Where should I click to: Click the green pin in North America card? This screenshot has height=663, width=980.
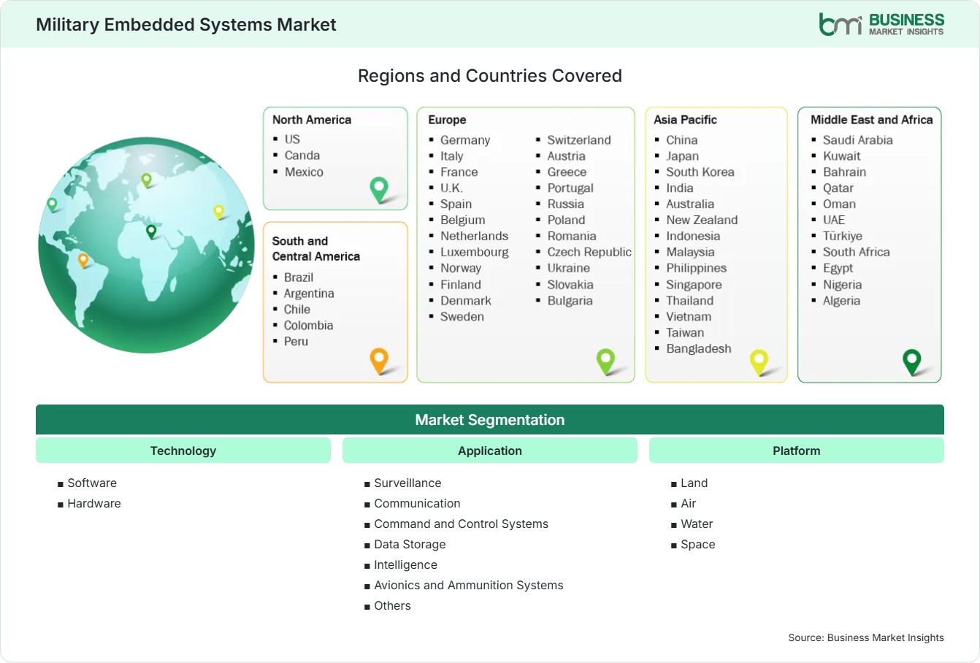pyautogui.click(x=379, y=190)
